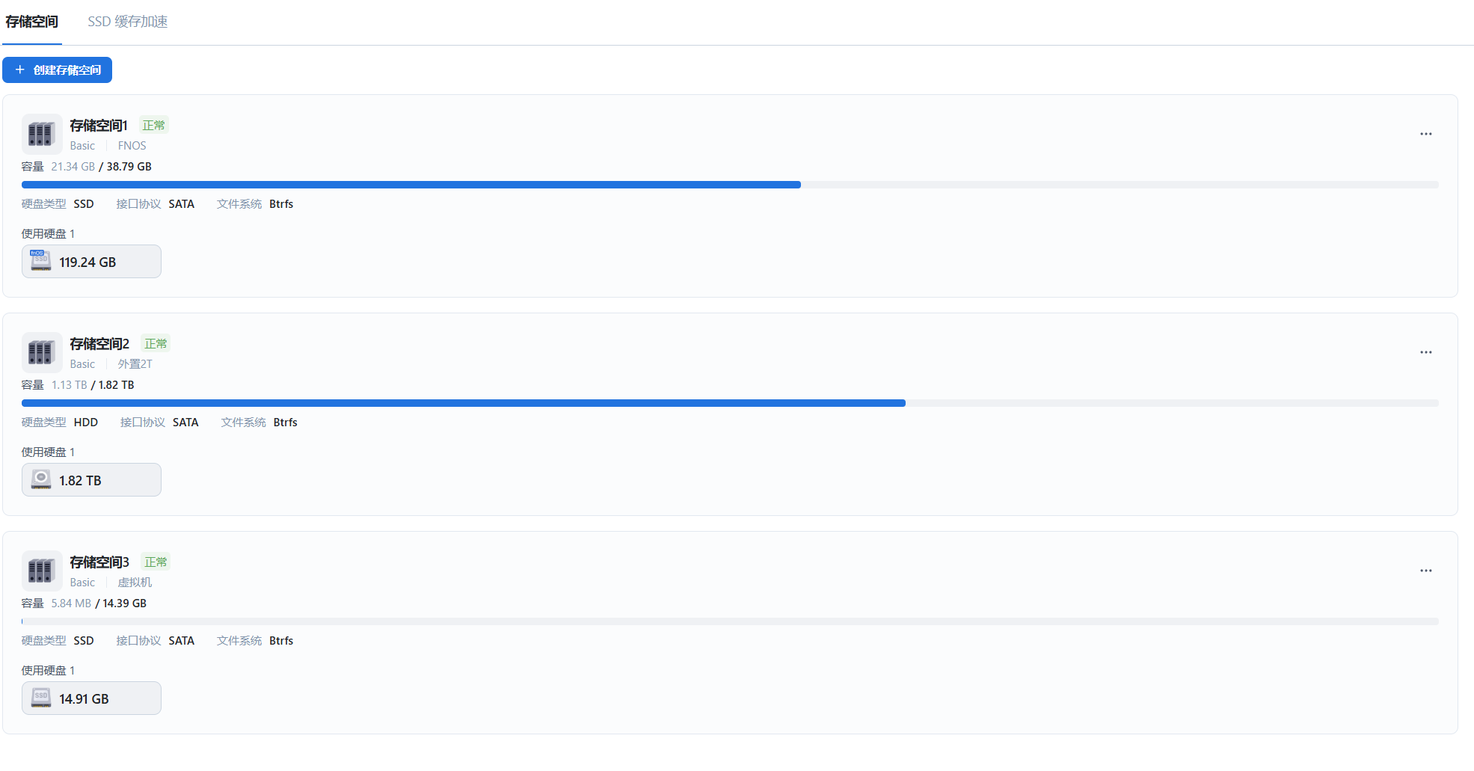
Task: Switch to the SSD 缓存加速 tab
Action: click(127, 22)
